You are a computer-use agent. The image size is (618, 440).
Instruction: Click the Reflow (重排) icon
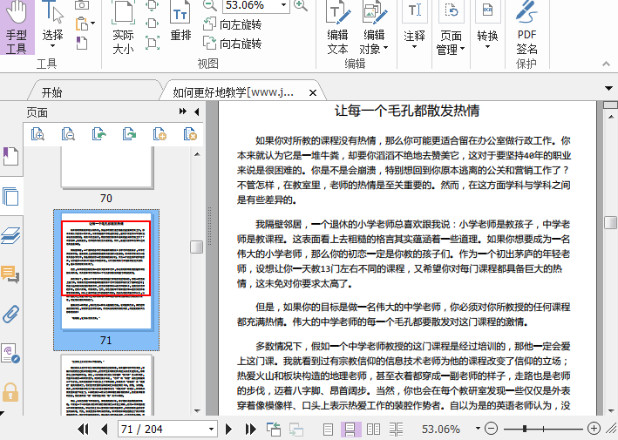180,24
